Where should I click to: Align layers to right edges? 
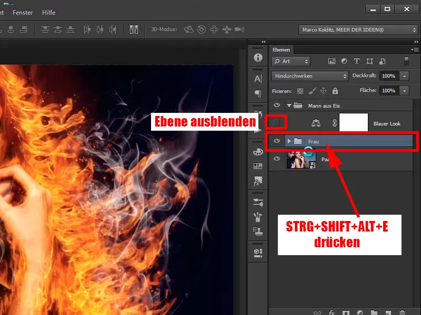click(24, 29)
